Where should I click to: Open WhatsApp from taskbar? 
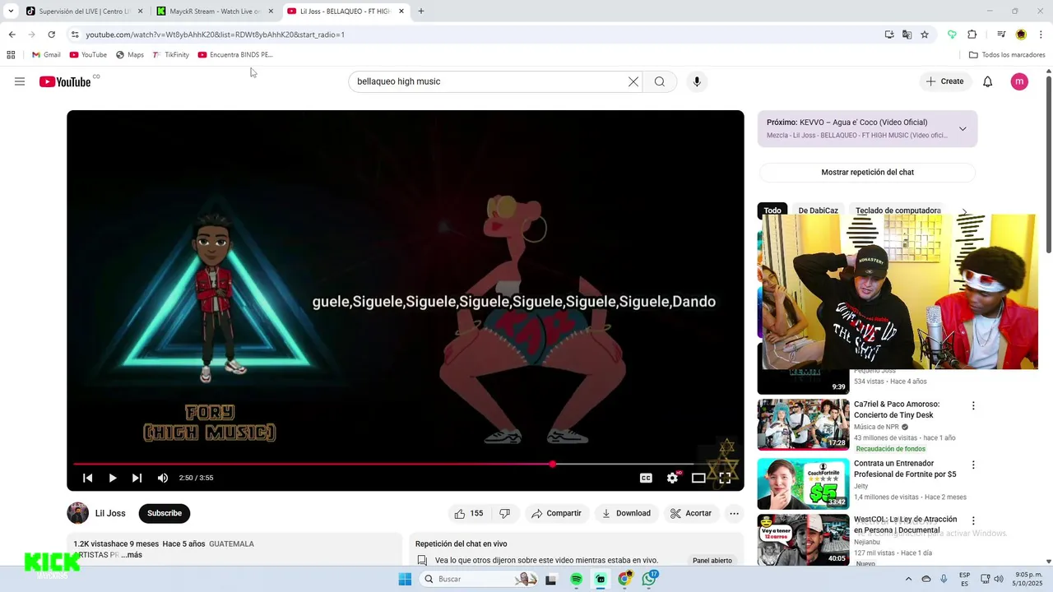click(649, 579)
